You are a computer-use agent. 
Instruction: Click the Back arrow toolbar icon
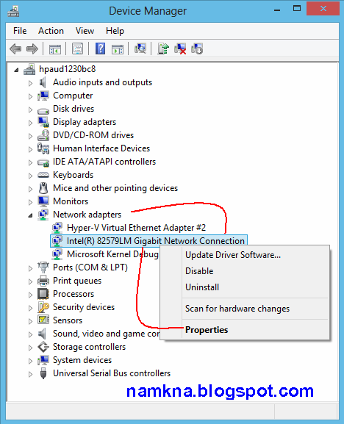[x=15, y=49]
